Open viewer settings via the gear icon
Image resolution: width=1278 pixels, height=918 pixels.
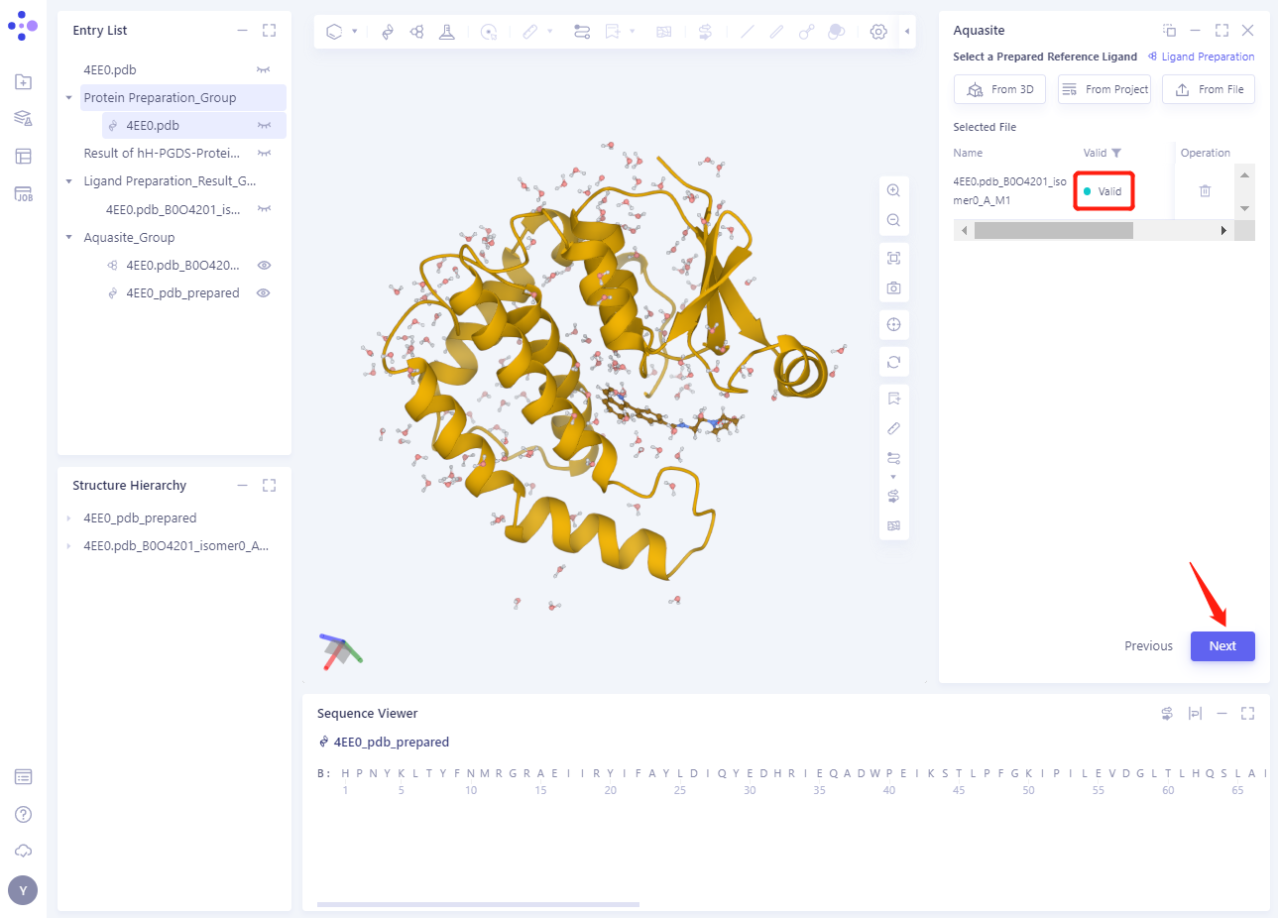pos(878,31)
